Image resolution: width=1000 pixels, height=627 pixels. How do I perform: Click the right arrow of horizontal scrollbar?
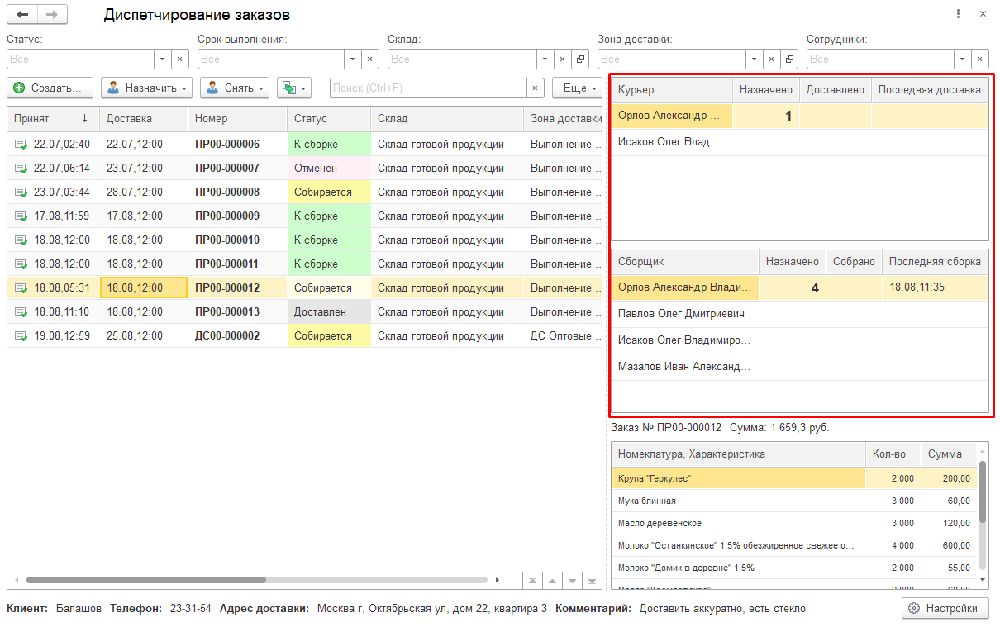click(497, 581)
